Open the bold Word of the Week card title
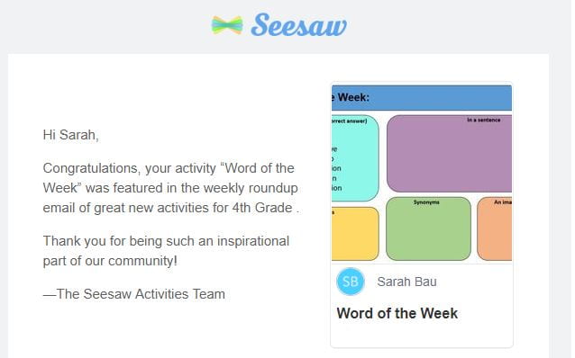The width and height of the screenshot is (575, 358). tap(397, 313)
